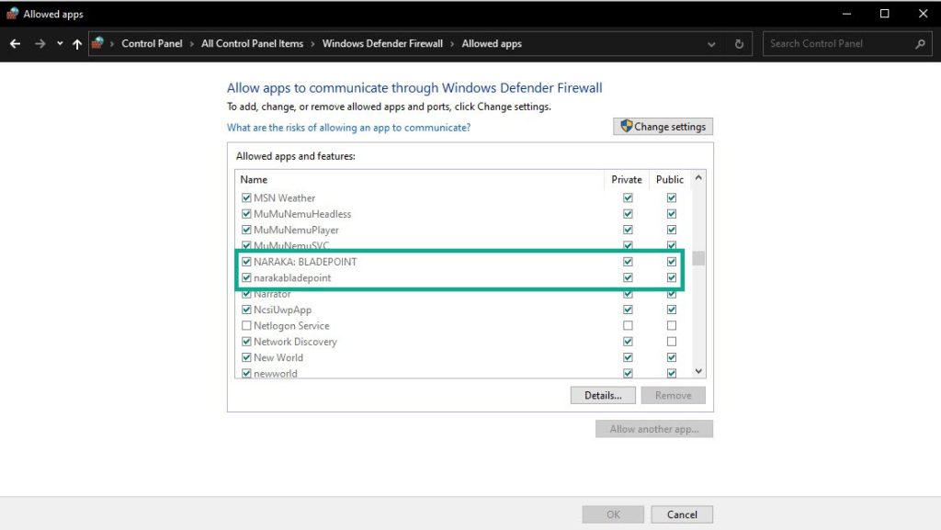This screenshot has height=530, width=941.
Task: Go back with the Back arrow
Action: [15, 44]
